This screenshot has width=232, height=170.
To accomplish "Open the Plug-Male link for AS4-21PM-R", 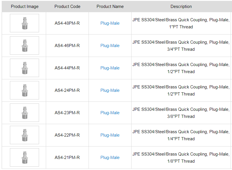I will [x=110, y=158].
